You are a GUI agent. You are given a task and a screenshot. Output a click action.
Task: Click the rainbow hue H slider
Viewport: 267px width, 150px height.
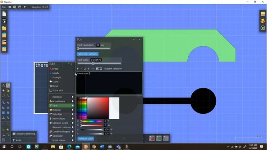[92, 121]
